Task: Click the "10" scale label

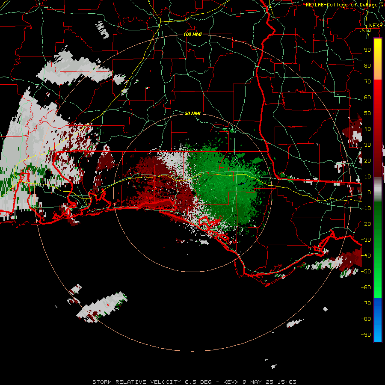Action: pos(367,177)
